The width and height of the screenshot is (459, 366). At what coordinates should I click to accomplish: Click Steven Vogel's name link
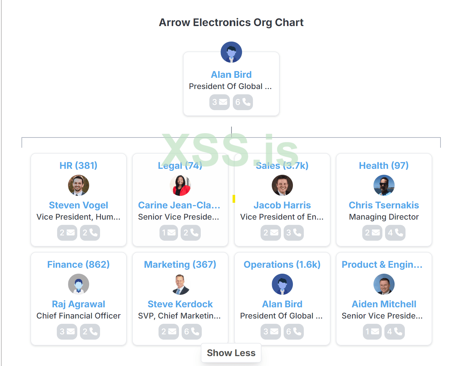tap(79, 205)
